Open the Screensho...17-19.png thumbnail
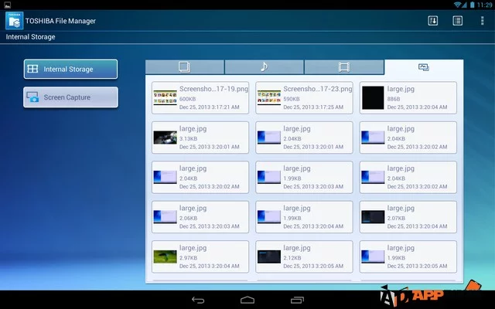Screen dimensions: 495x309 click(x=165, y=98)
